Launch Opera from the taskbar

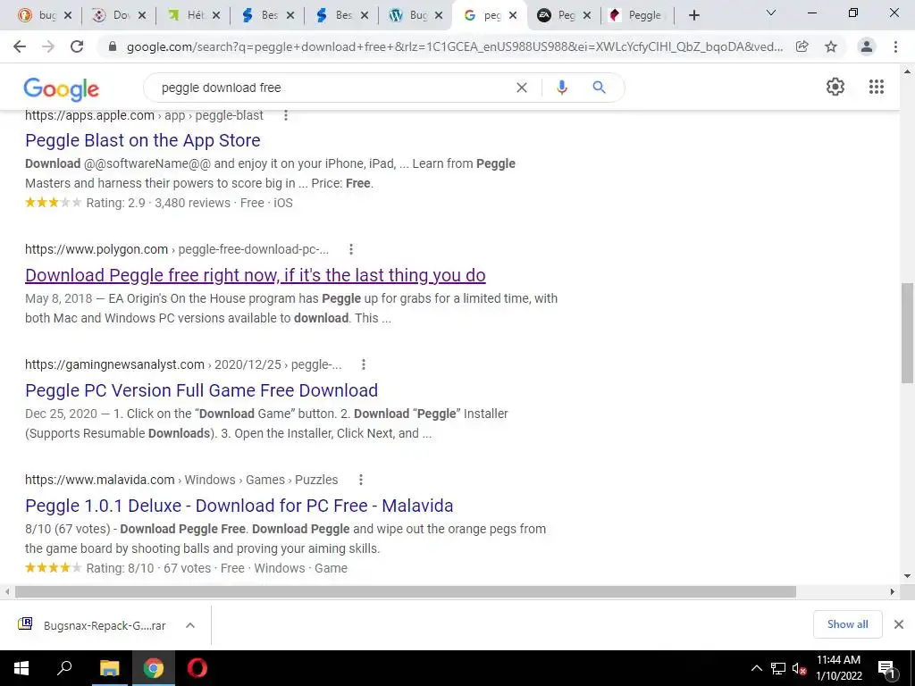point(197,668)
